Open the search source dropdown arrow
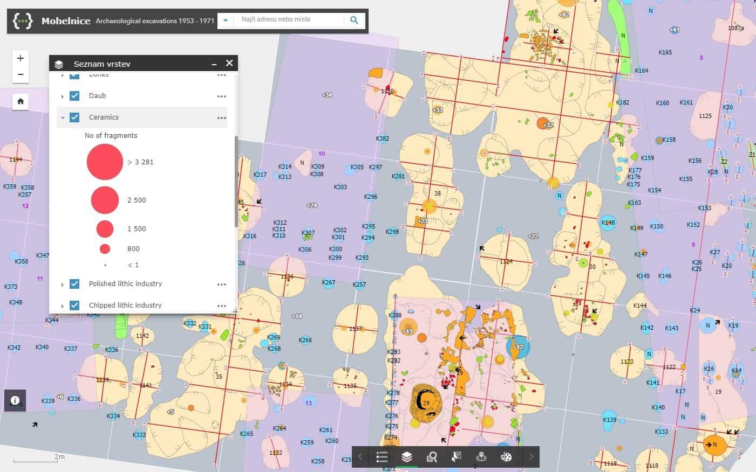 tap(226, 20)
